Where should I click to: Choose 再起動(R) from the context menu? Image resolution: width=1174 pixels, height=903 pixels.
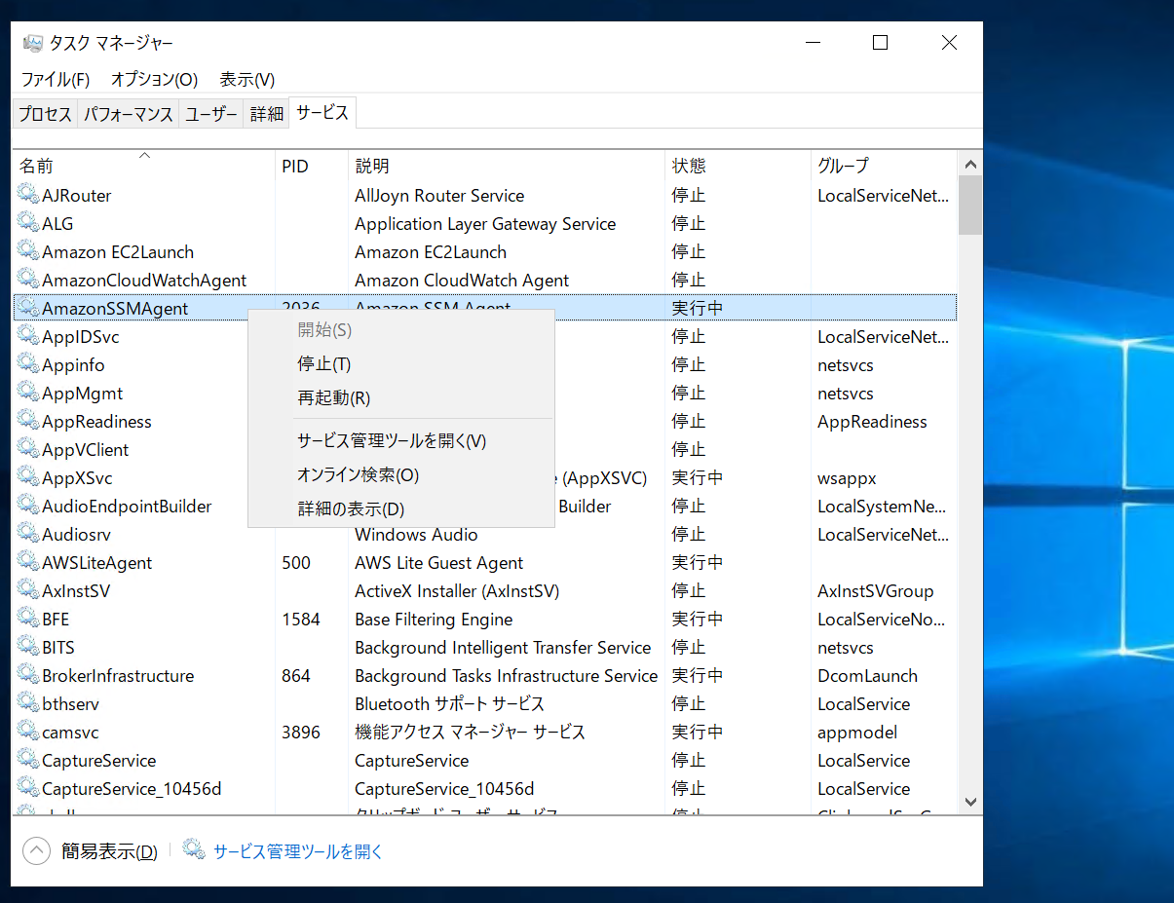401,398
